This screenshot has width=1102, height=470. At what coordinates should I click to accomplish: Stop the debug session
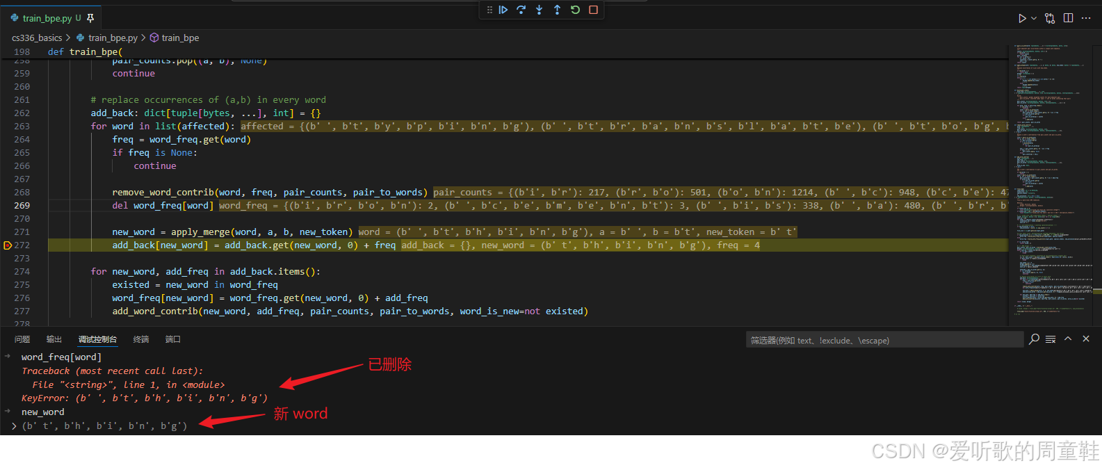(x=593, y=10)
